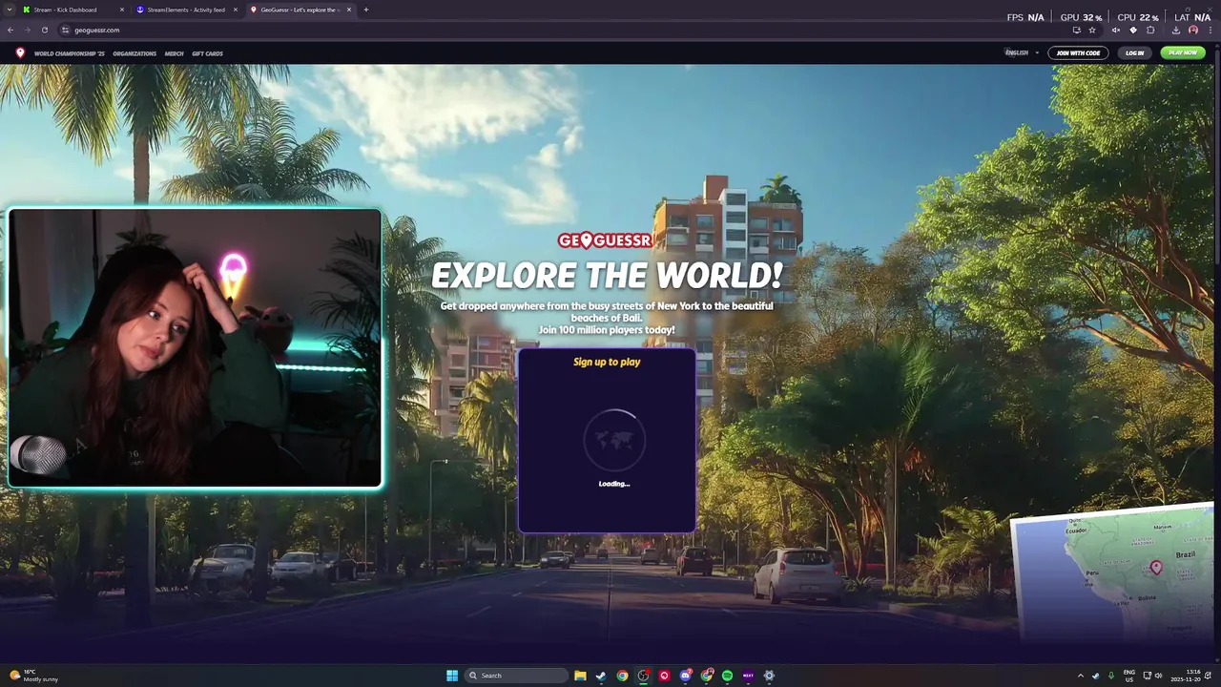Open the World Championship '25 page
Screen dimensions: 1221x687
(69, 53)
